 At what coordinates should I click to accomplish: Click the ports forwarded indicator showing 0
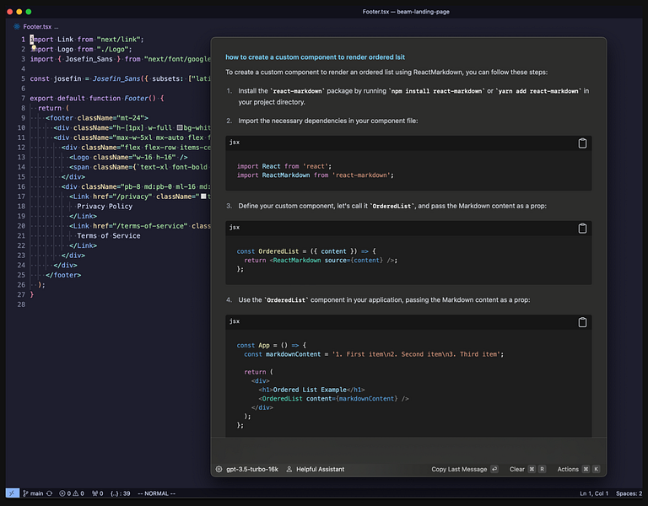click(98, 493)
